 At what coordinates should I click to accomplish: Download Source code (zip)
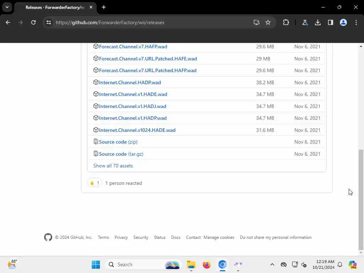click(x=118, y=142)
